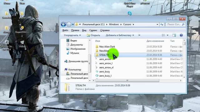200x112 pixels.
Task: Click the file list vertical scroll down arrow
Action: click(x=184, y=77)
